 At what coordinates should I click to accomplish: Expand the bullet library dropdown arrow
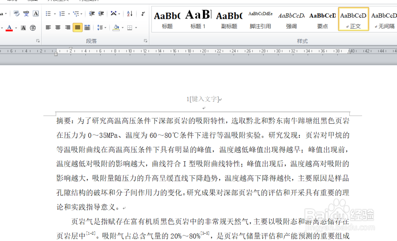click(55, 14)
